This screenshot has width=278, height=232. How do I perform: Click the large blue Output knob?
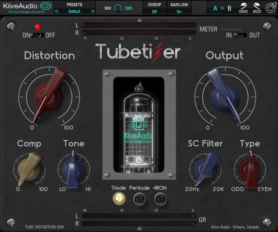pos(224,97)
